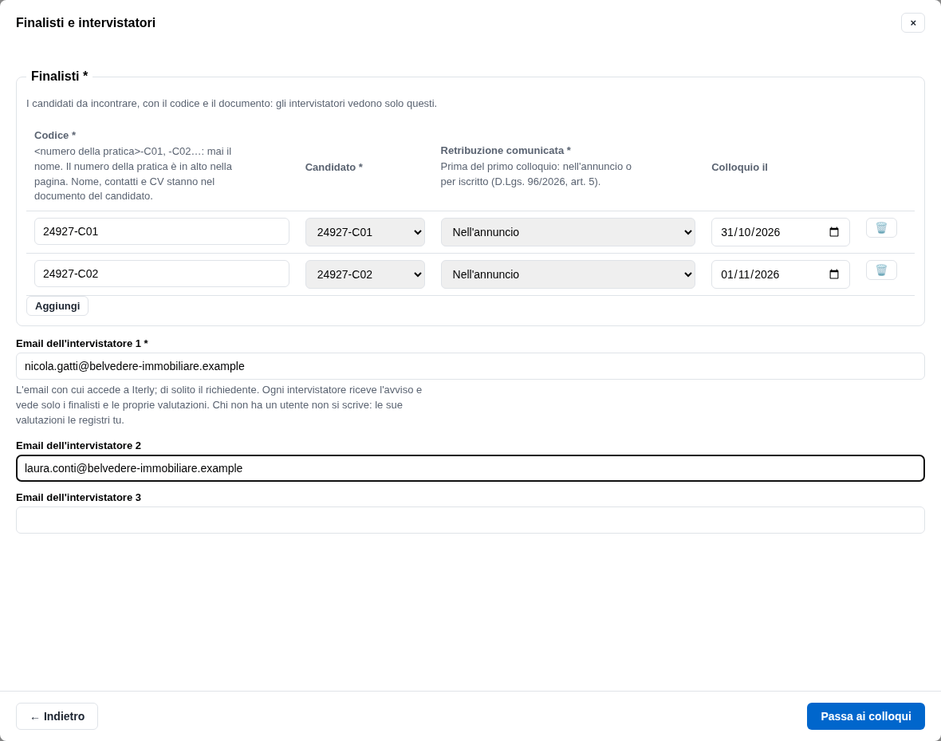The image size is (941, 741).
Task: Click the 'Colloquio il' column header
Action: 739,168
